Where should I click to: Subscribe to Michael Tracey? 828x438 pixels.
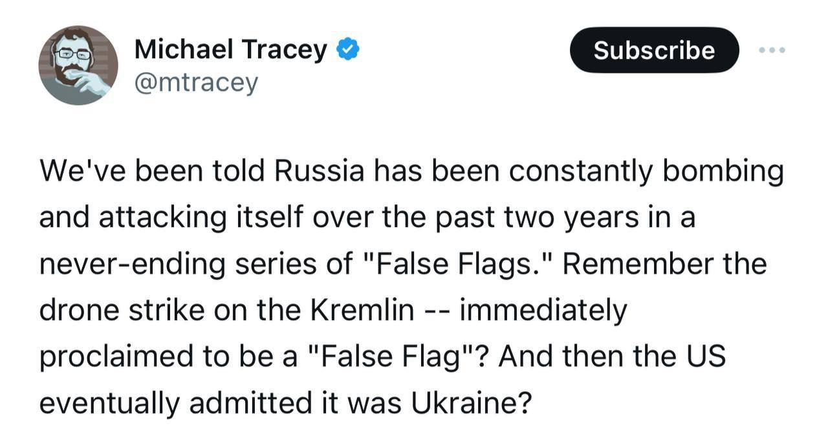[x=654, y=50]
